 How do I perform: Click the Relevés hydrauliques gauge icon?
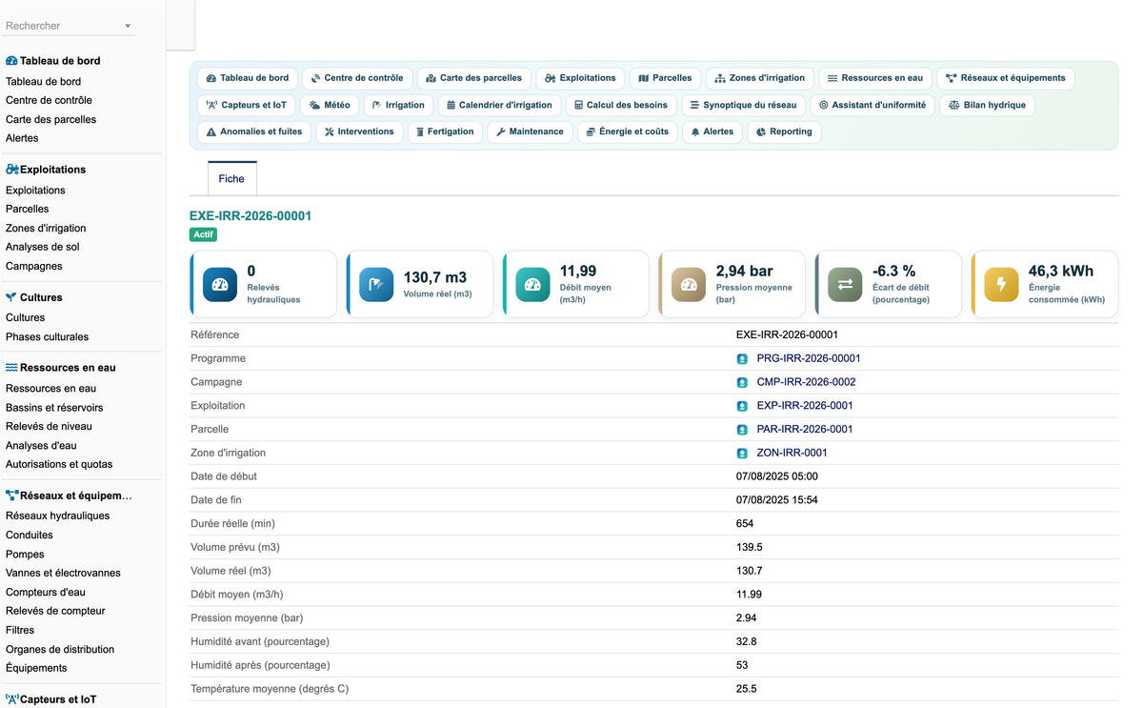click(x=220, y=284)
